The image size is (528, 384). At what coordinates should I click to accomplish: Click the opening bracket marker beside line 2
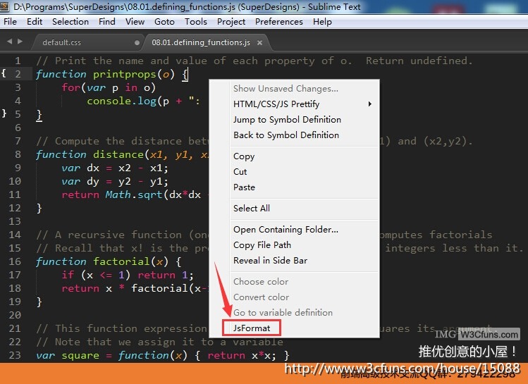(4, 73)
